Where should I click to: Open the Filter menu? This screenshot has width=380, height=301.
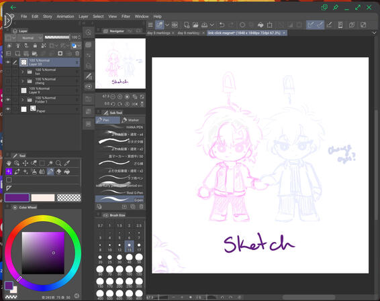coord(126,17)
